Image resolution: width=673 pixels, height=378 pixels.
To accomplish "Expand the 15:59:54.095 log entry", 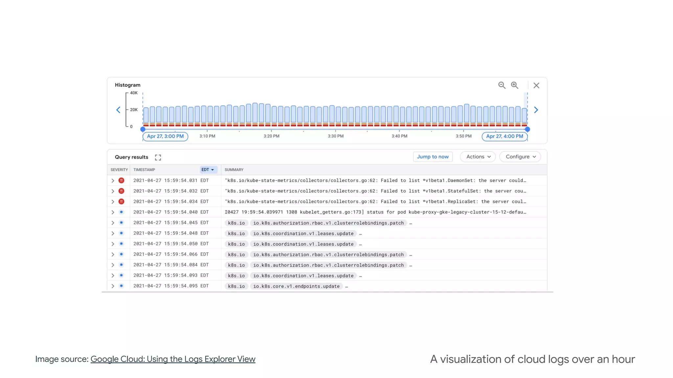I will point(113,286).
